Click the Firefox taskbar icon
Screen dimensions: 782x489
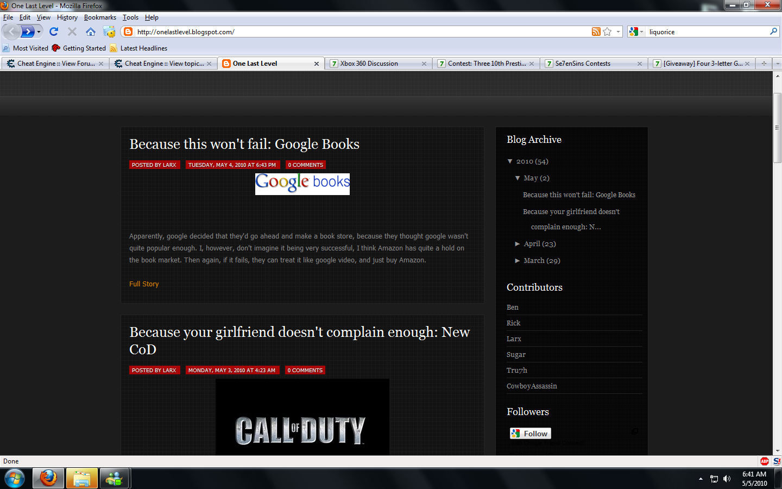(48, 478)
